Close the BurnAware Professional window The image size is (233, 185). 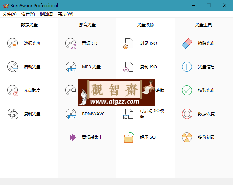(225, 6)
